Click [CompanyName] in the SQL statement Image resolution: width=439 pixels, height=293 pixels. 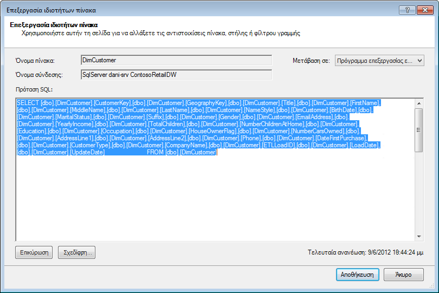(186, 145)
